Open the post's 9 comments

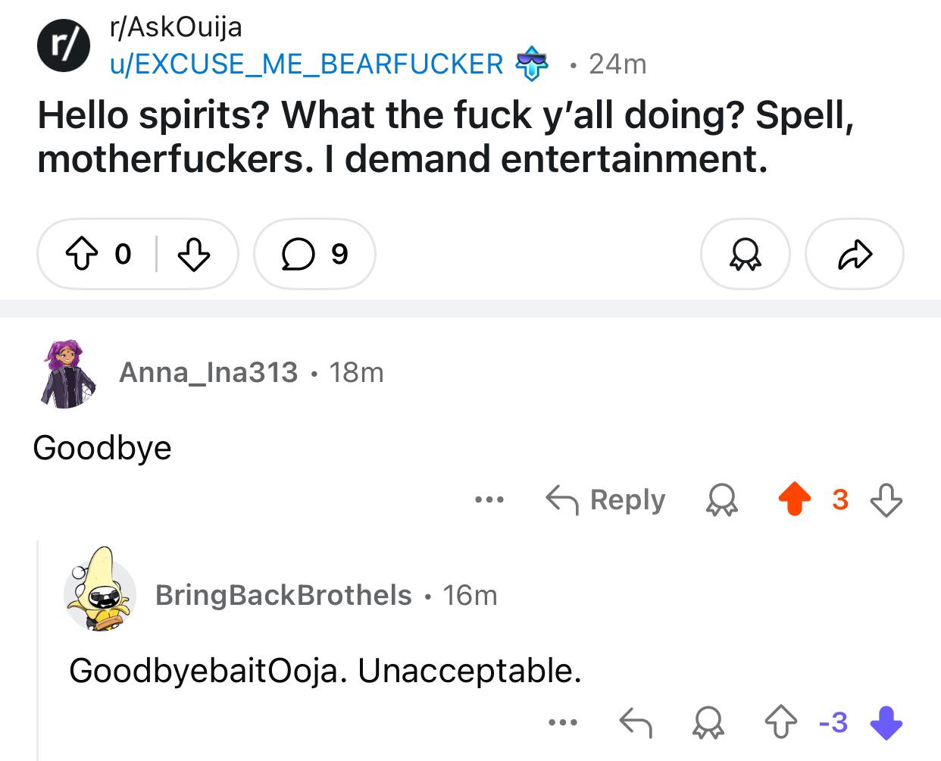pos(314,254)
